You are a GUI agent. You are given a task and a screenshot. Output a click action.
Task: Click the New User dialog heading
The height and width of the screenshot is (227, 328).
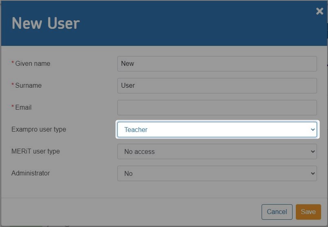pyautogui.click(x=46, y=23)
